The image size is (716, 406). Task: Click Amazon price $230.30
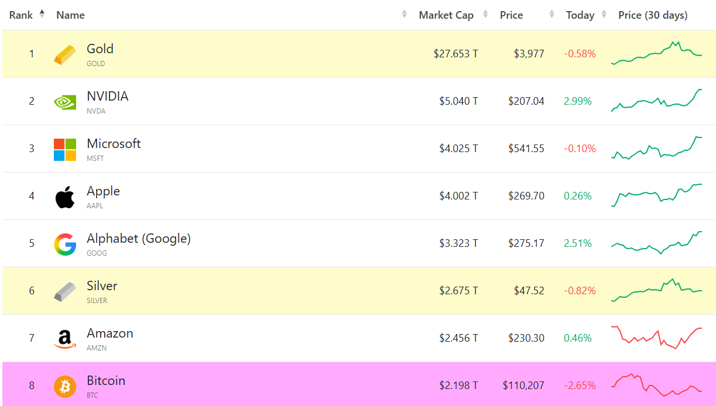[x=526, y=338]
